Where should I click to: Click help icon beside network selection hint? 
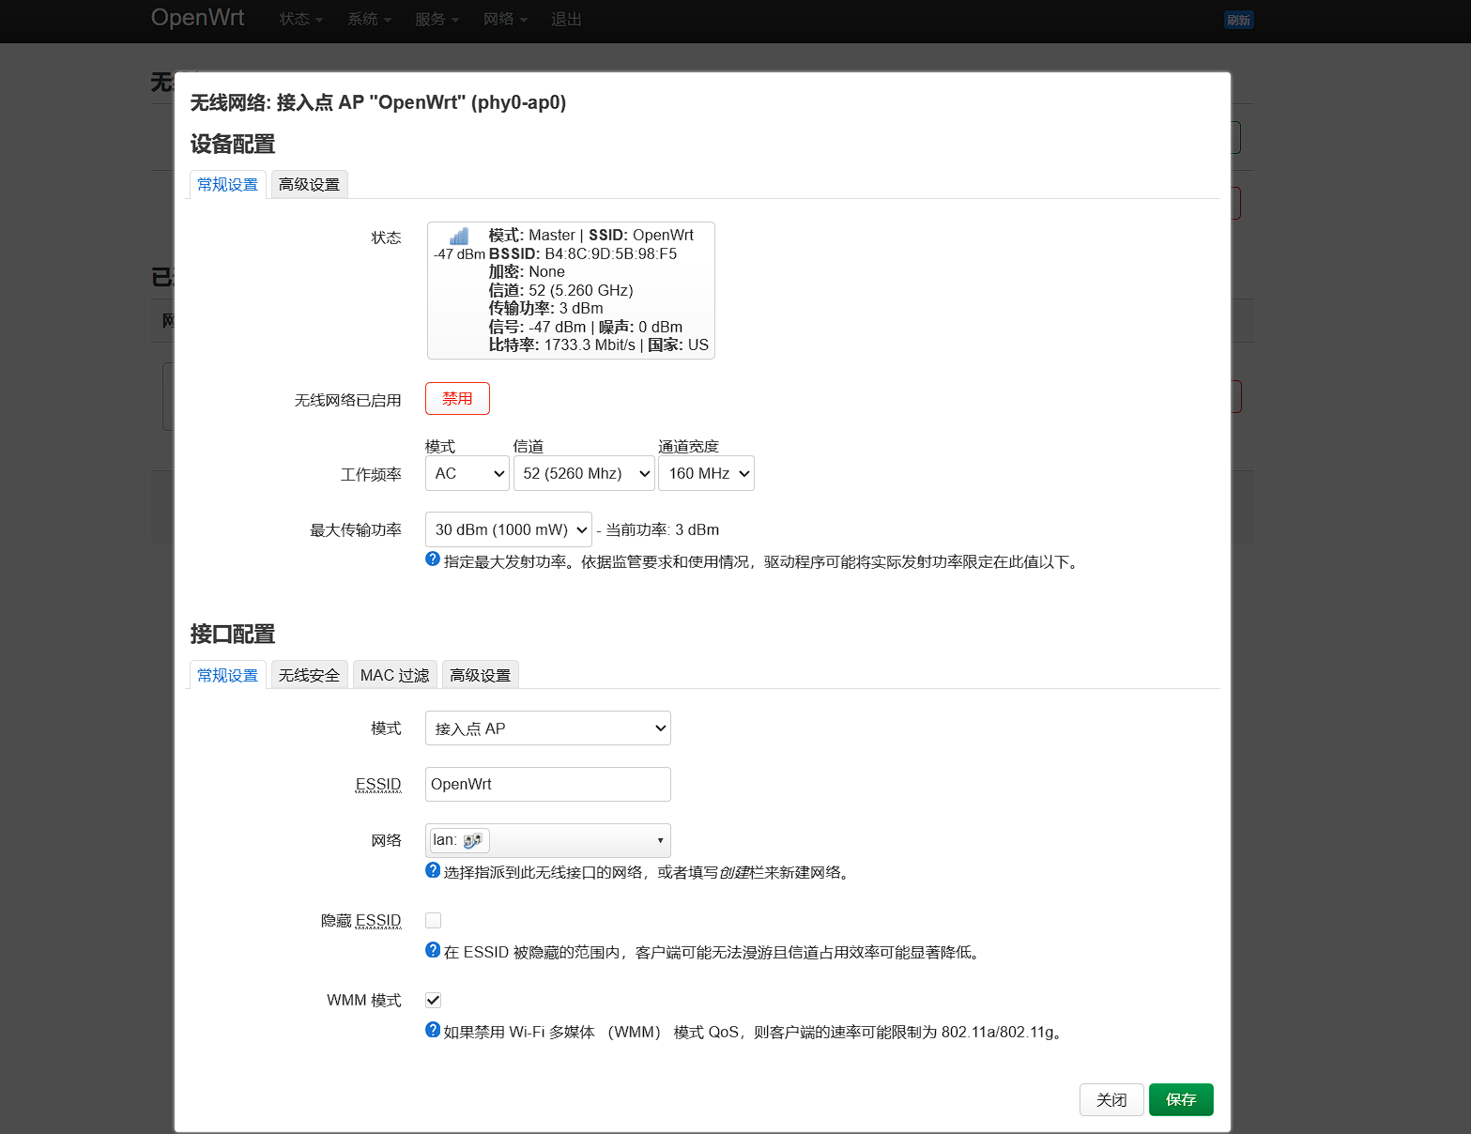[x=433, y=870]
